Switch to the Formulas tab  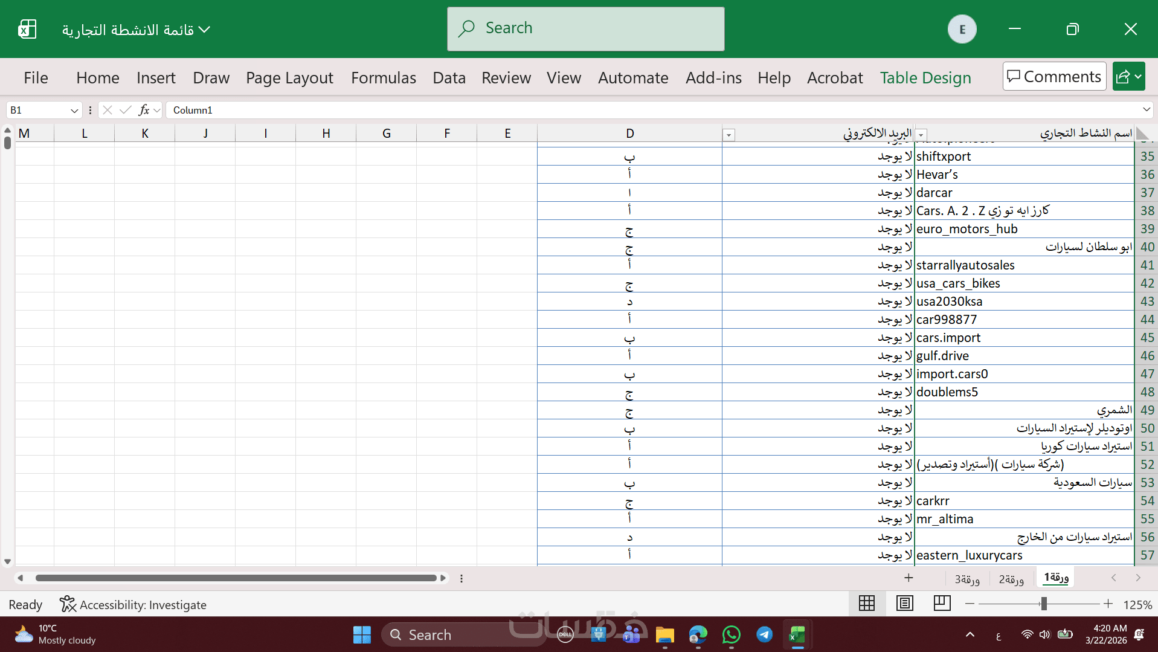coord(384,77)
